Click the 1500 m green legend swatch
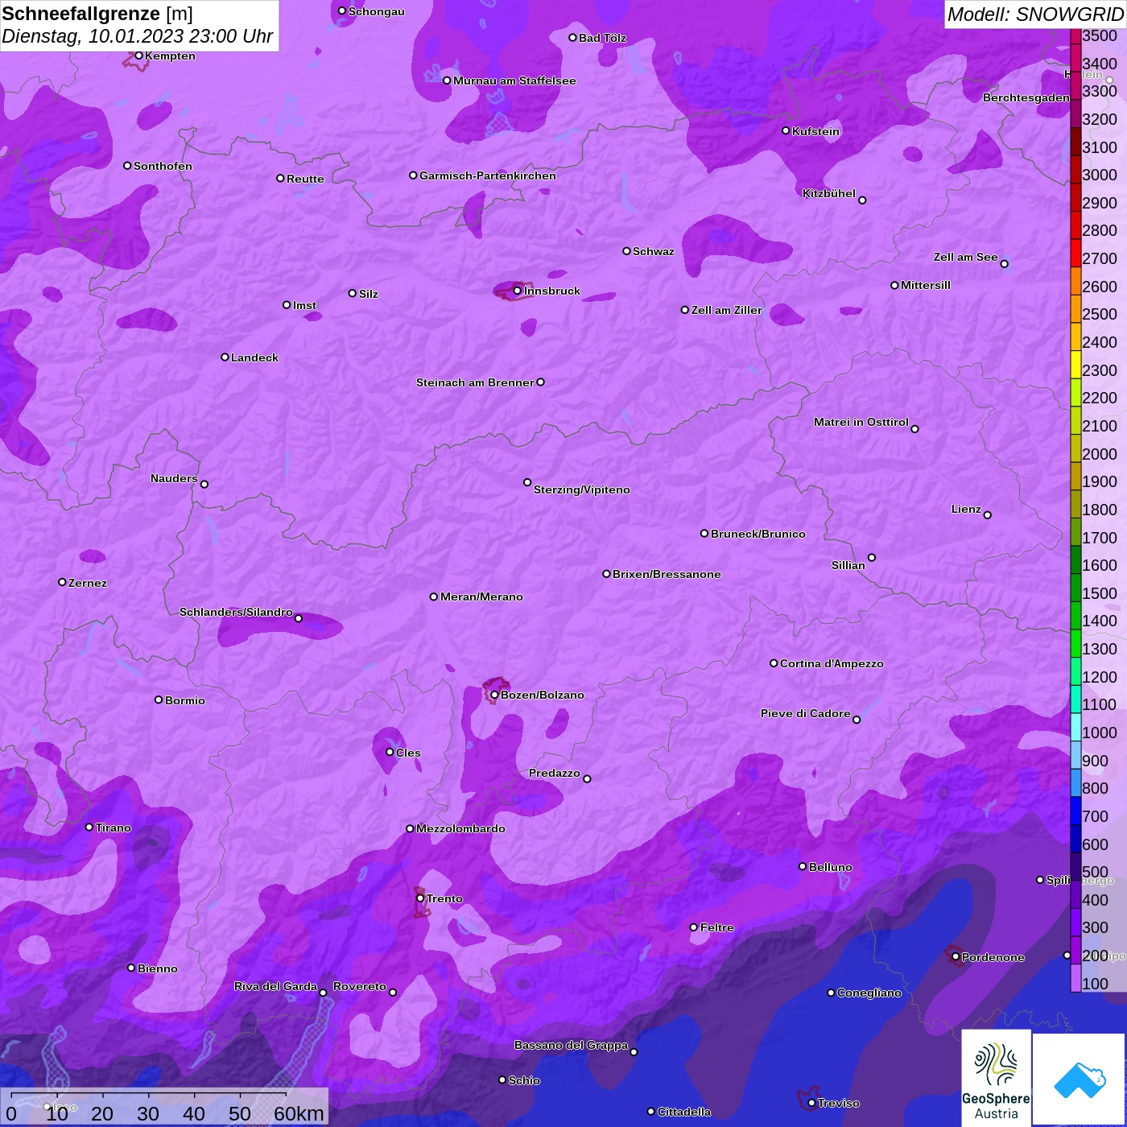The height and width of the screenshot is (1127, 1127). pos(1075,587)
